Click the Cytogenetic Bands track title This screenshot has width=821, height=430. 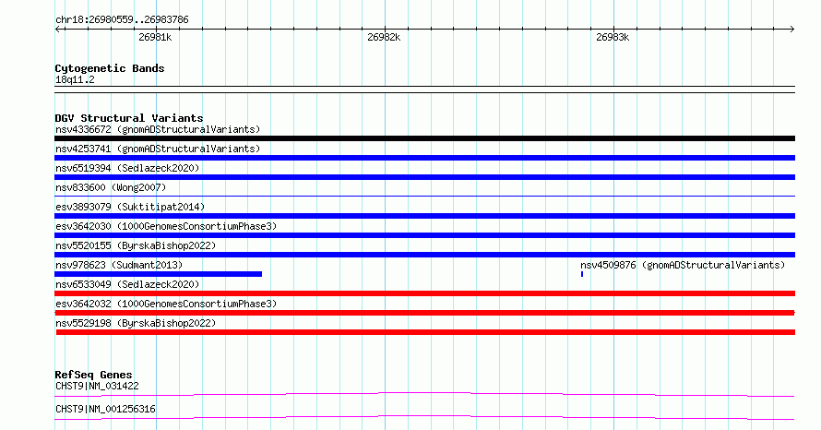(110, 68)
